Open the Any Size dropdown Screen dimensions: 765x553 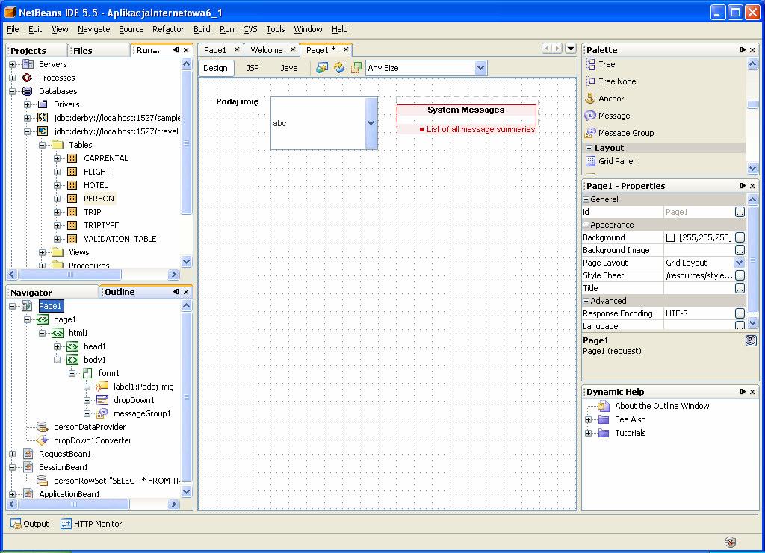tap(480, 68)
